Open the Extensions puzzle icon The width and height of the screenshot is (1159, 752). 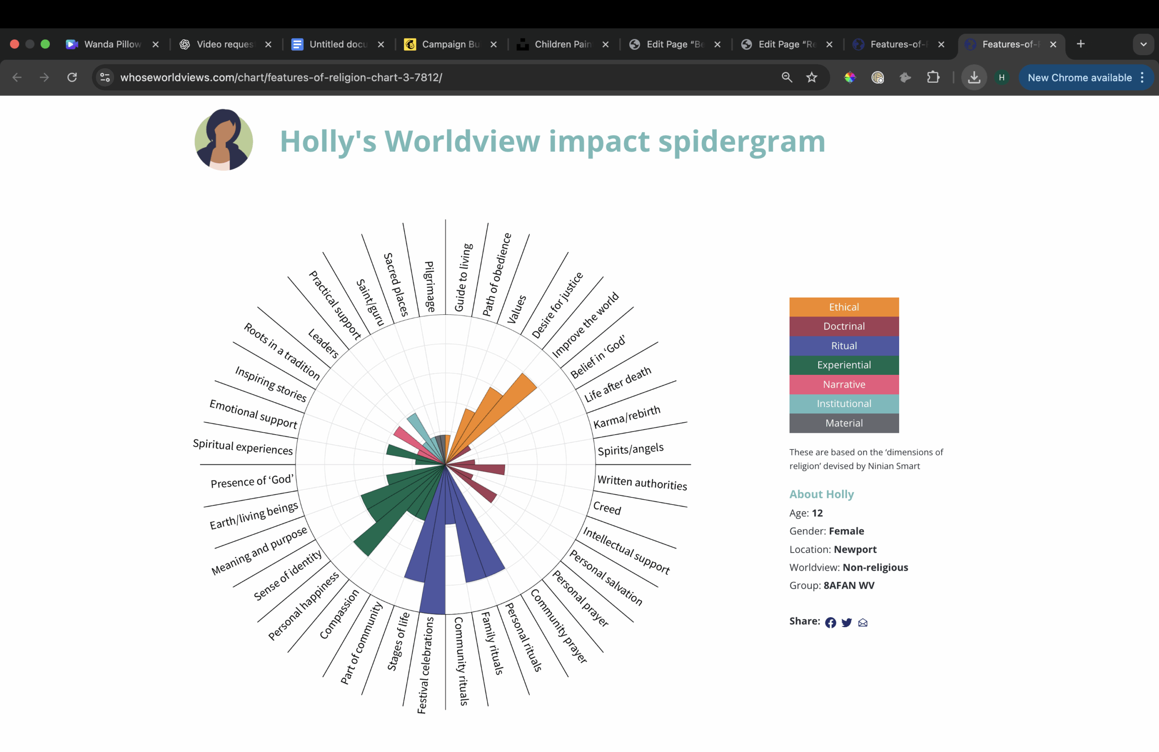click(x=933, y=77)
